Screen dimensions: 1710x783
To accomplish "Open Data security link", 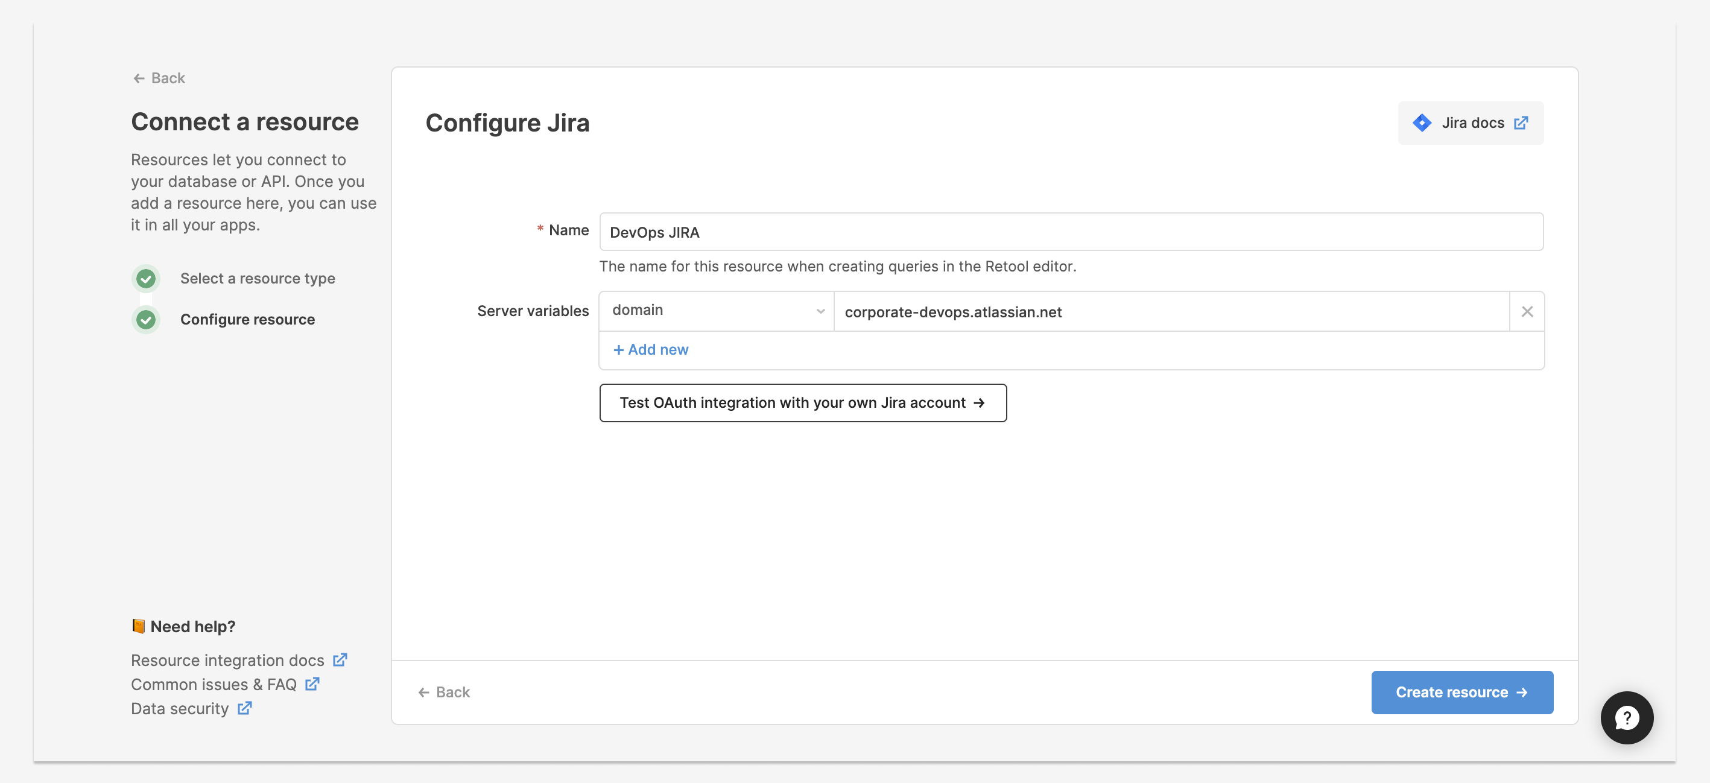I will click(179, 709).
